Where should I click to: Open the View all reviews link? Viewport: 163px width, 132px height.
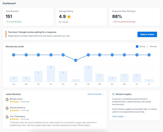point(96,94)
